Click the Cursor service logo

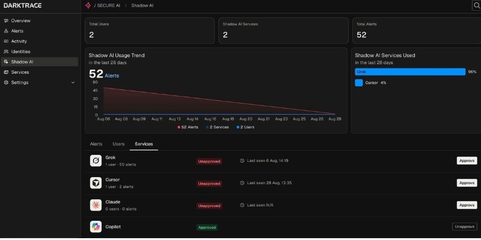96,183
